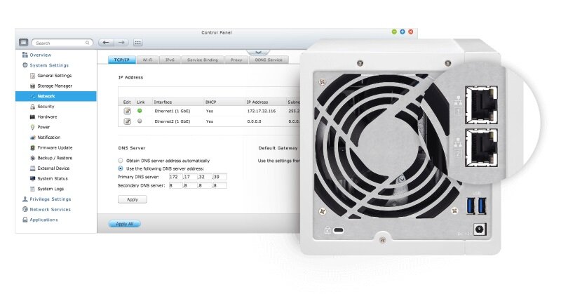Switch to the Wi-Fi tab
This screenshot has height=294, width=561.
coord(148,60)
